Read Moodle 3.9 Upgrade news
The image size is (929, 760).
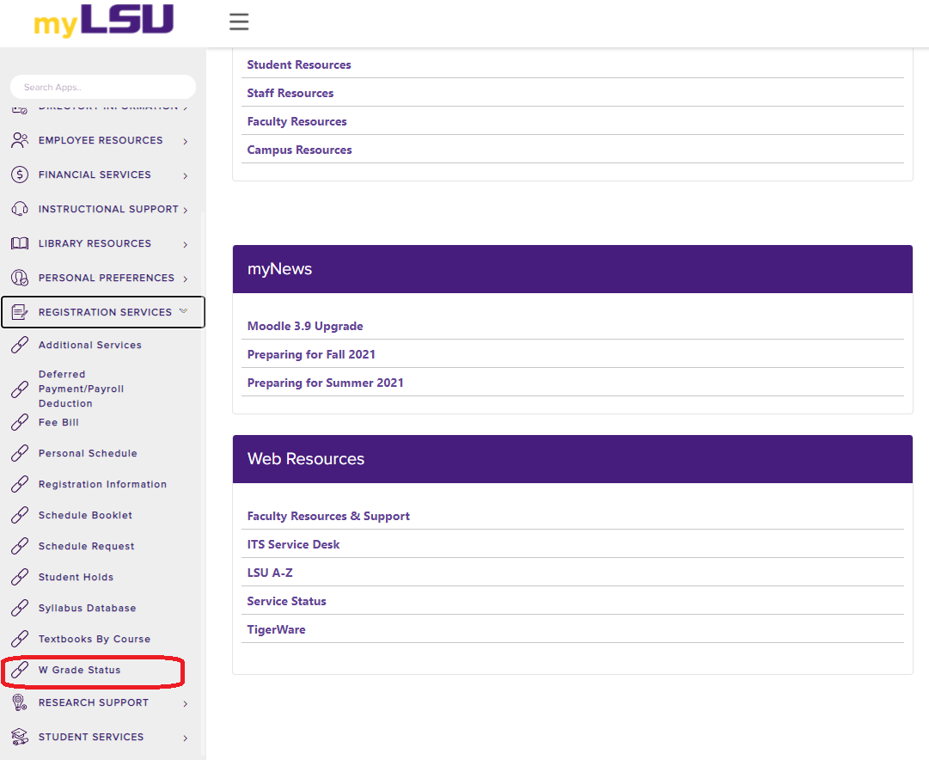[x=305, y=326]
